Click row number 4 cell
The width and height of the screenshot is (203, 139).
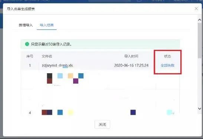click(30, 113)
